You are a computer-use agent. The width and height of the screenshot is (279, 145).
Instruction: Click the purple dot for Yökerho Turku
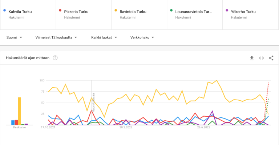click(x=227, y=10)
